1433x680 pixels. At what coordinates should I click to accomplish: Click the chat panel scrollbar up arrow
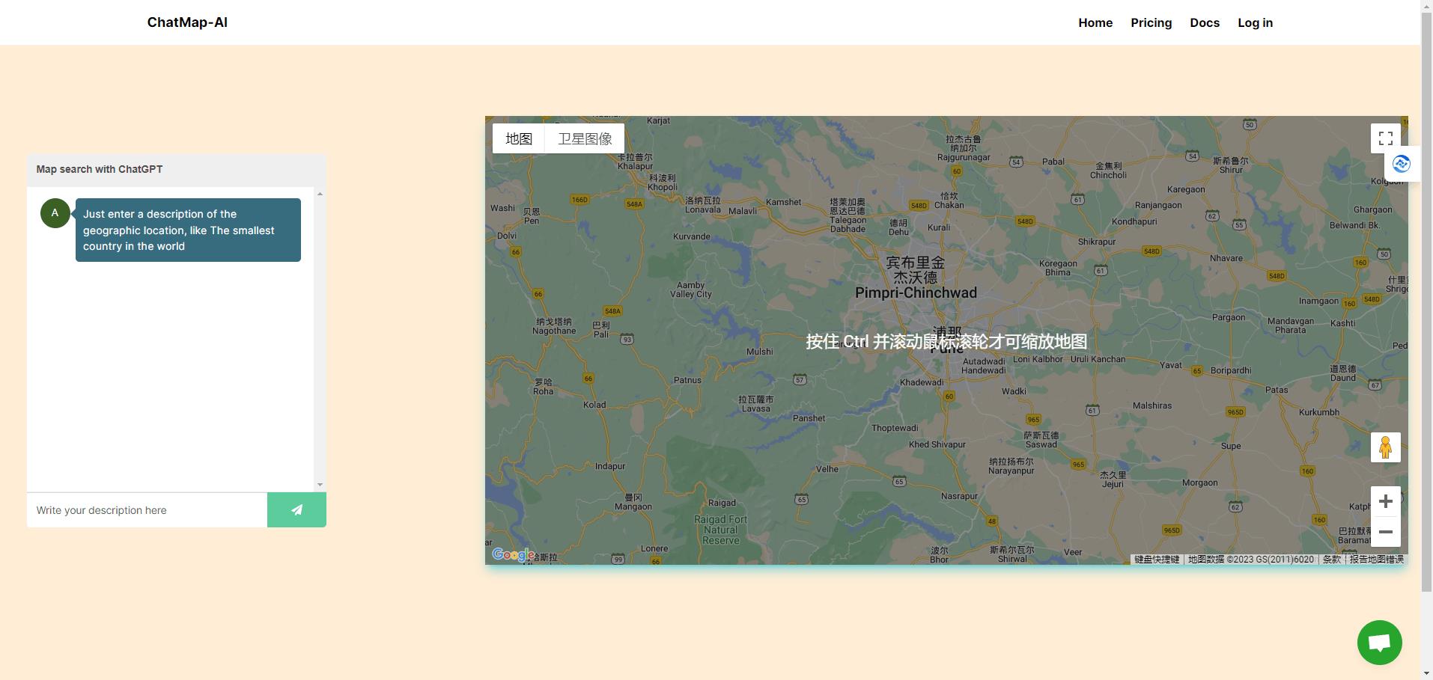320,193
